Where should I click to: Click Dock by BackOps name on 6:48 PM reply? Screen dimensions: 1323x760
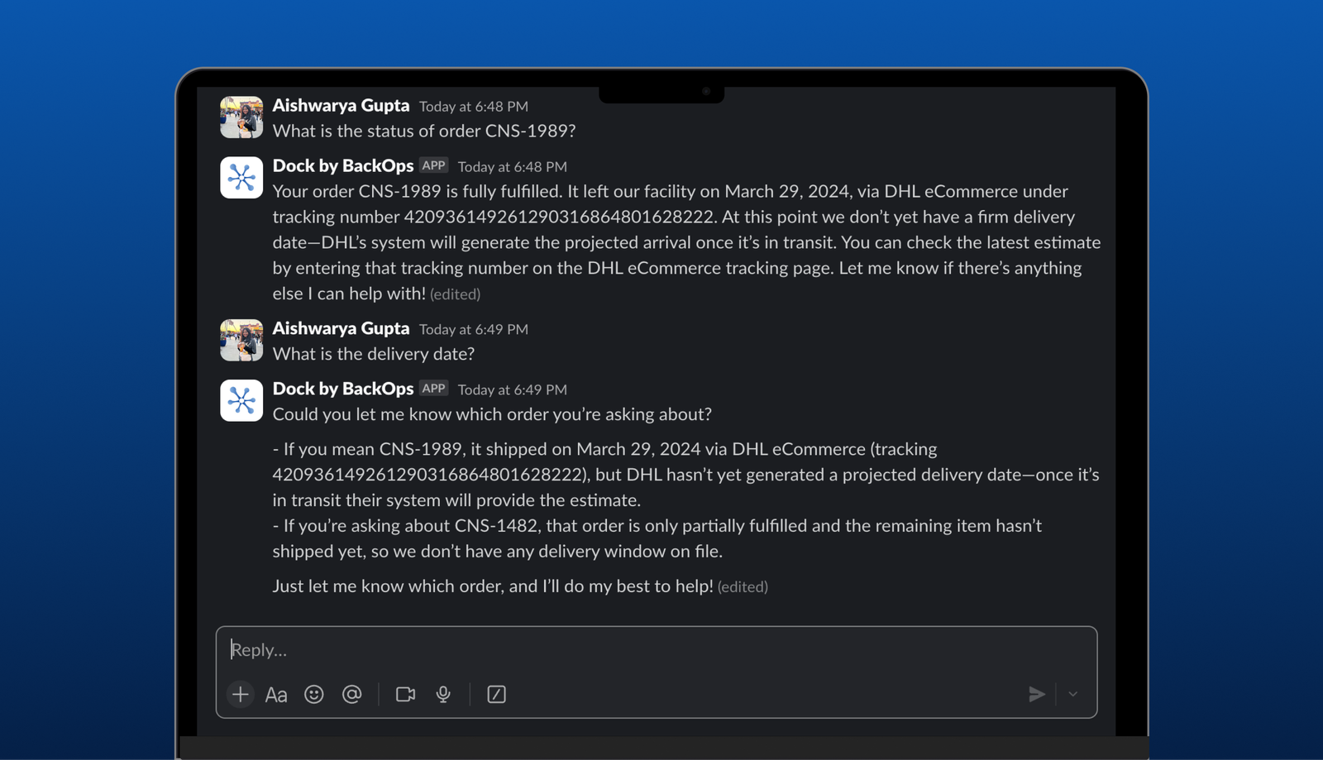pyautogui.click(x=343, y=165)
